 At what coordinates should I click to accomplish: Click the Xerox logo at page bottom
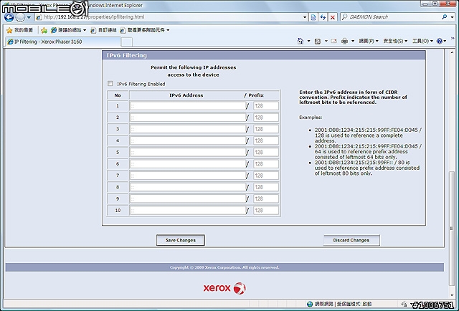(224, 288)
